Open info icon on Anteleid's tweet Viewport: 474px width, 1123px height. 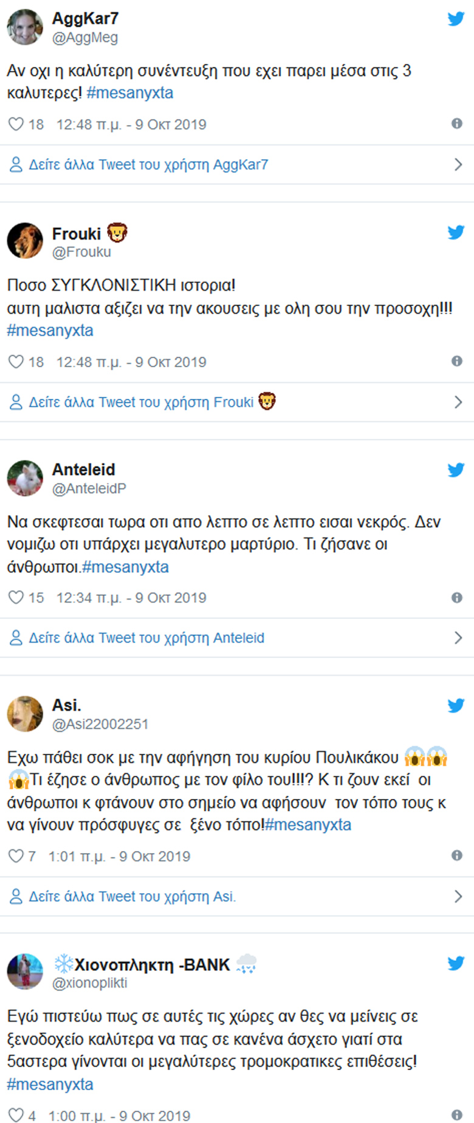(457, 598)
